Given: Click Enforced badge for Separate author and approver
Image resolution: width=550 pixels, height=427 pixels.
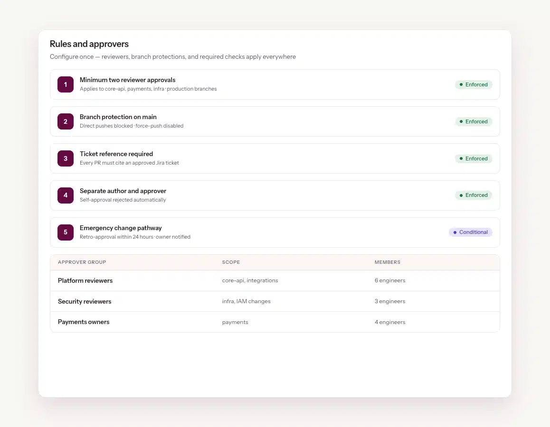Looking at the screenshot, I should click(474, 195).
